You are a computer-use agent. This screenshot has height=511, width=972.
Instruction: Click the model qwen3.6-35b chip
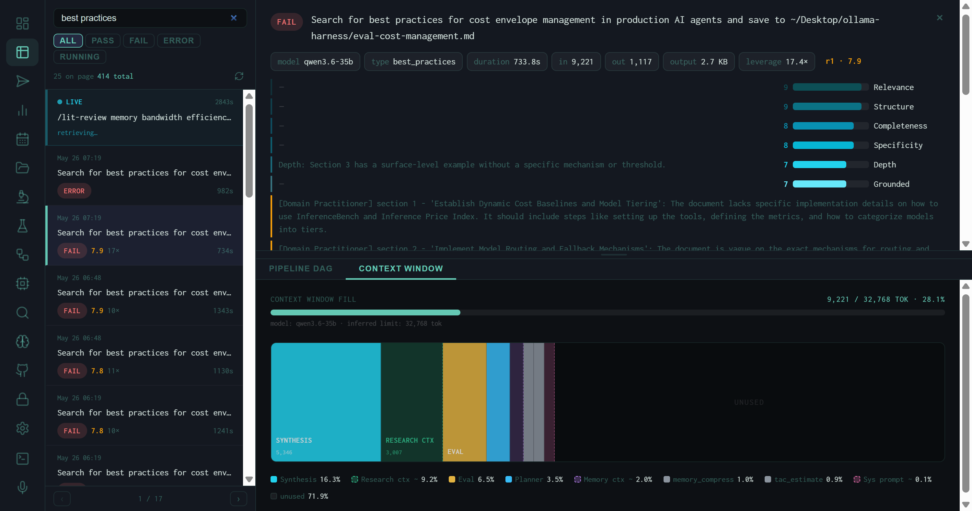pos(315,62)
